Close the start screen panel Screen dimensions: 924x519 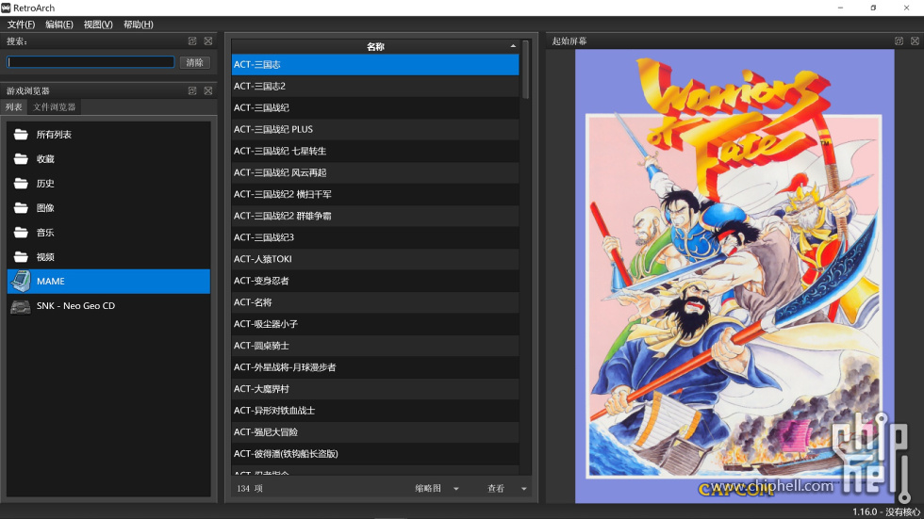pyautogui.click(x=915, y=41)
